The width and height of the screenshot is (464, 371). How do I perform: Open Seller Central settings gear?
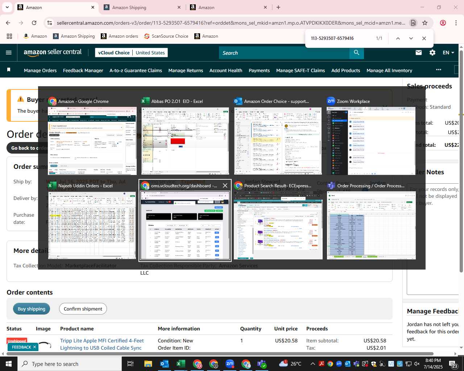point(432,53)
